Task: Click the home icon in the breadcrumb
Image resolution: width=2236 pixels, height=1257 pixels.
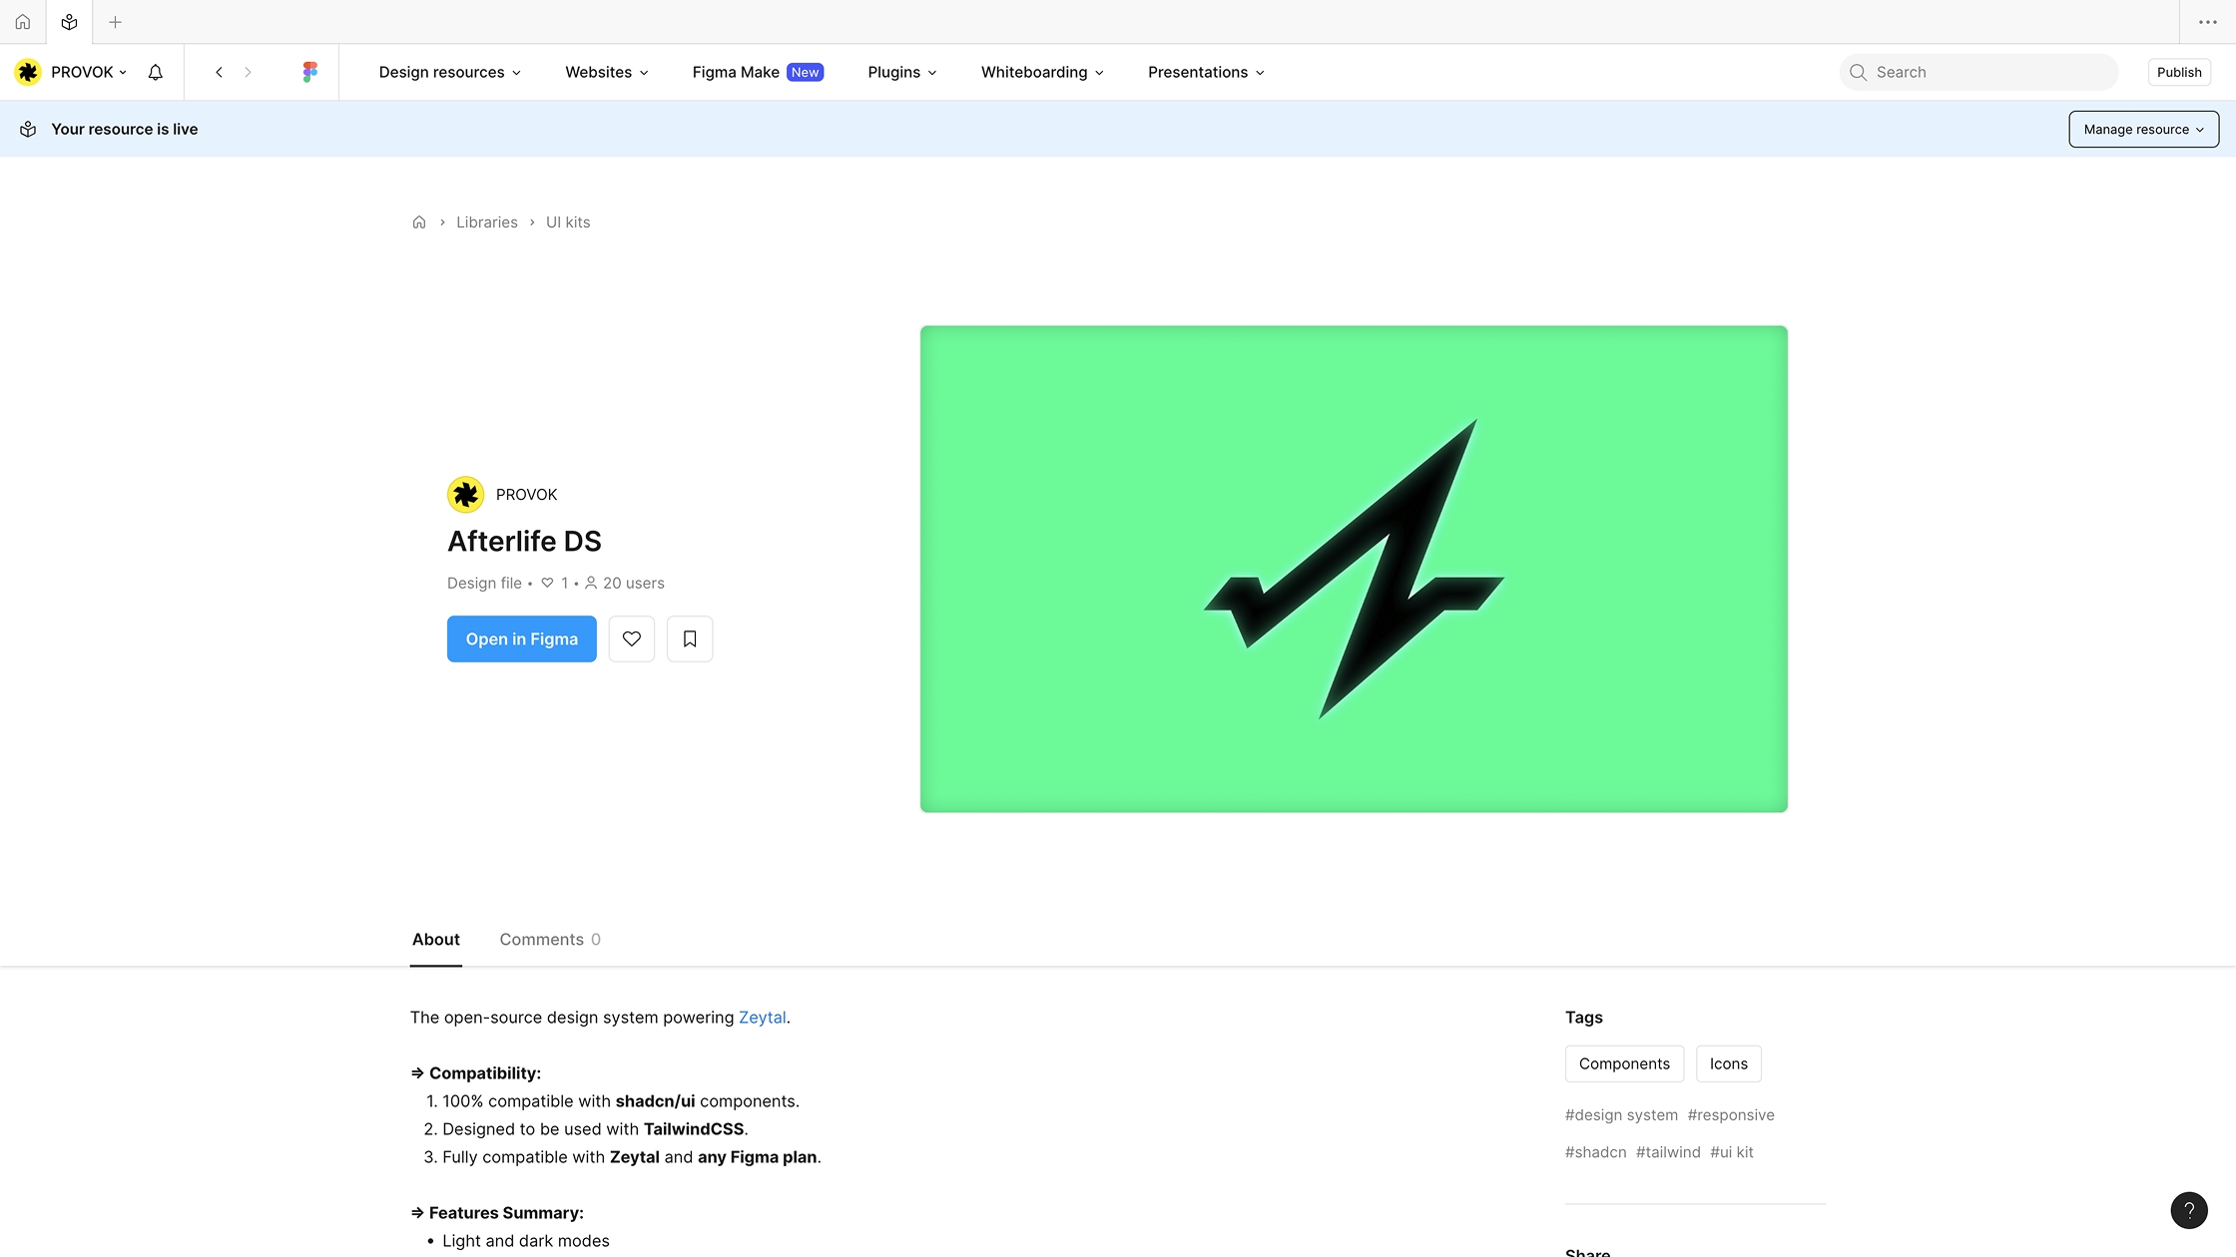Action: (419, 221)
